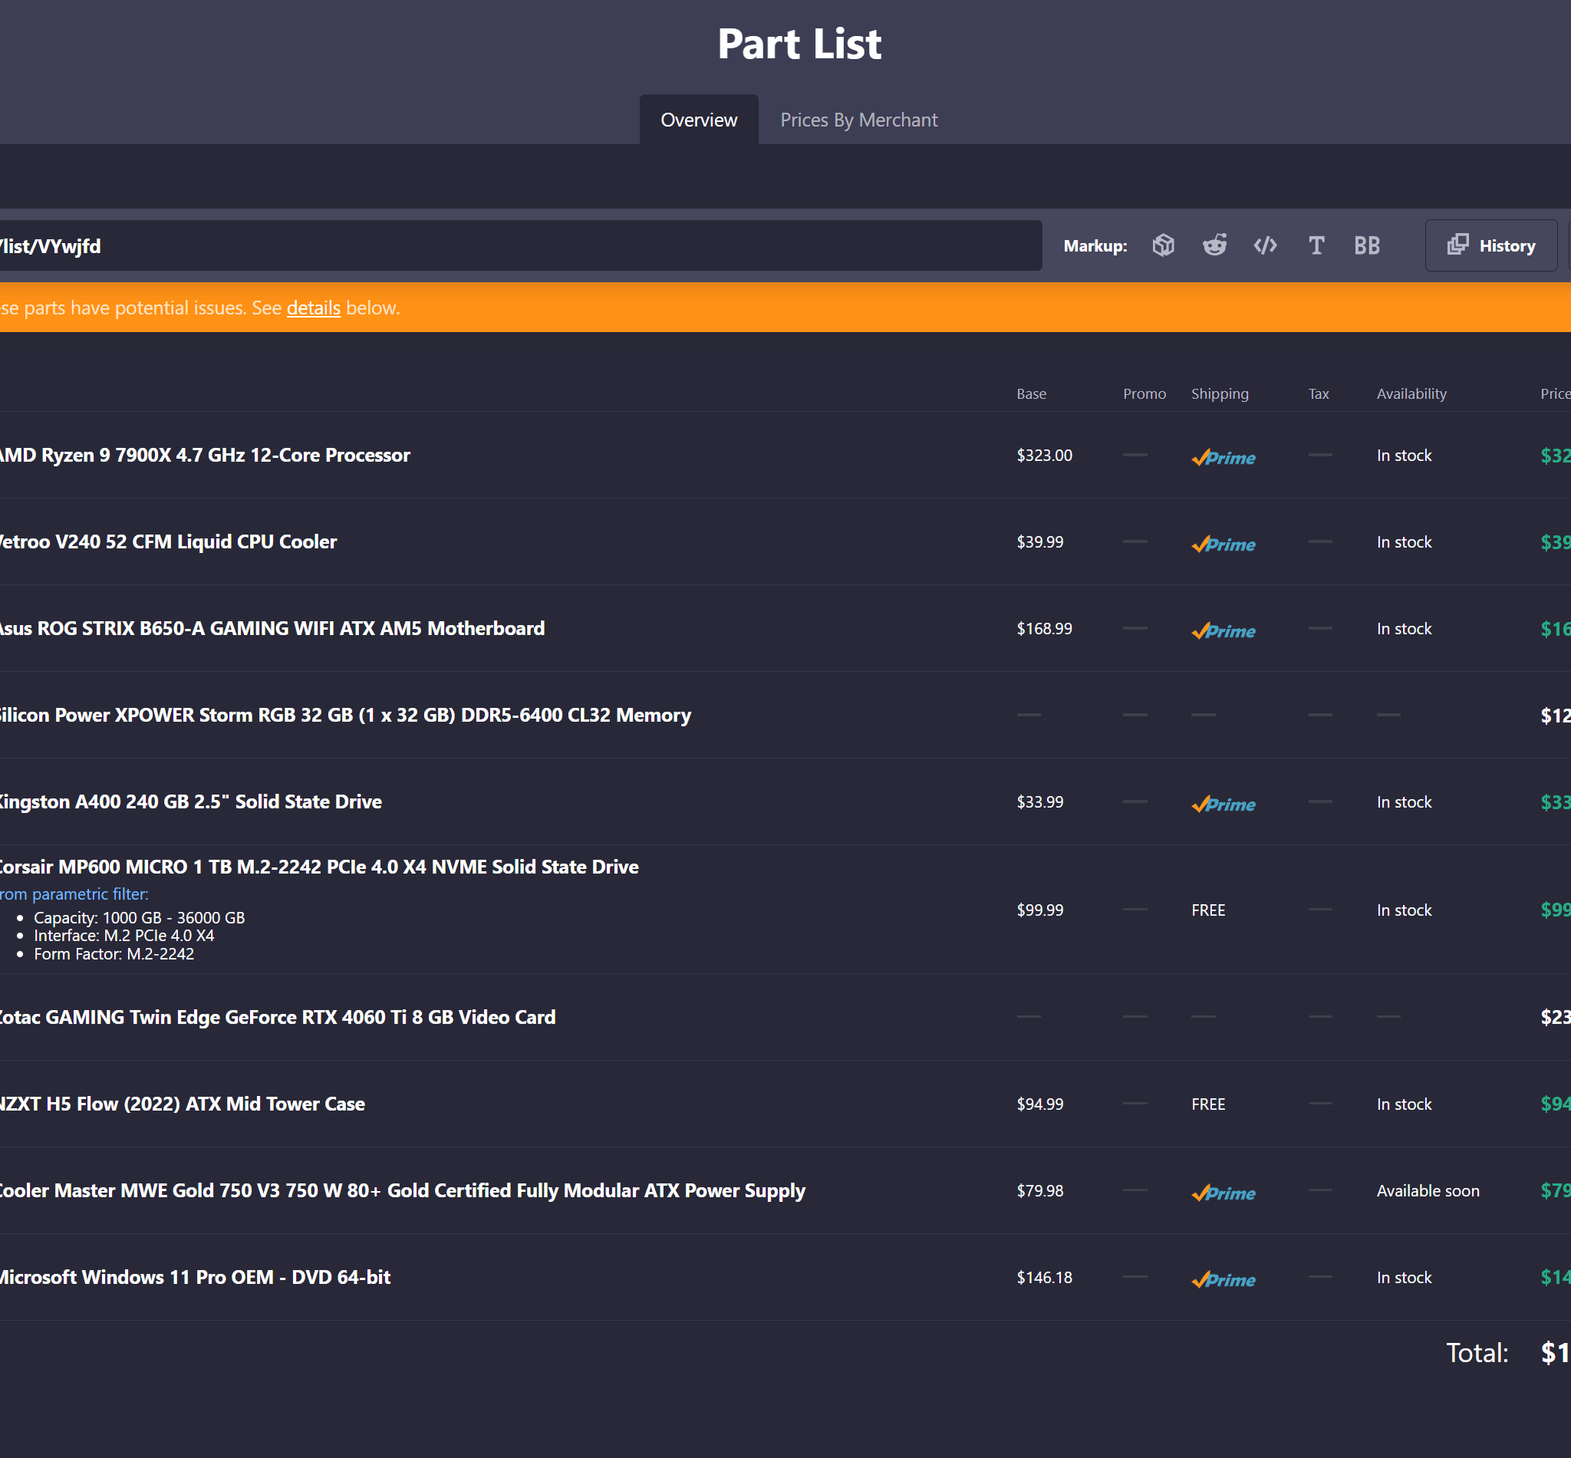Viewport: 1571px width, 1458px height.
Task: Select the Reddit markup icon
Action: click(1214, 245)
